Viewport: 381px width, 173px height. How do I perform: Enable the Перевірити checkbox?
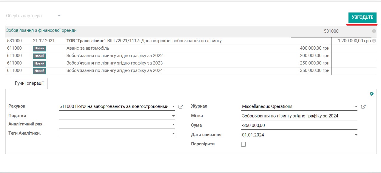243,144
